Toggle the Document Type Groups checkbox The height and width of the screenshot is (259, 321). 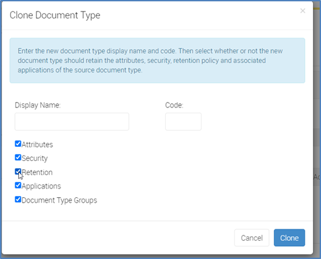[x=18, y=199]
